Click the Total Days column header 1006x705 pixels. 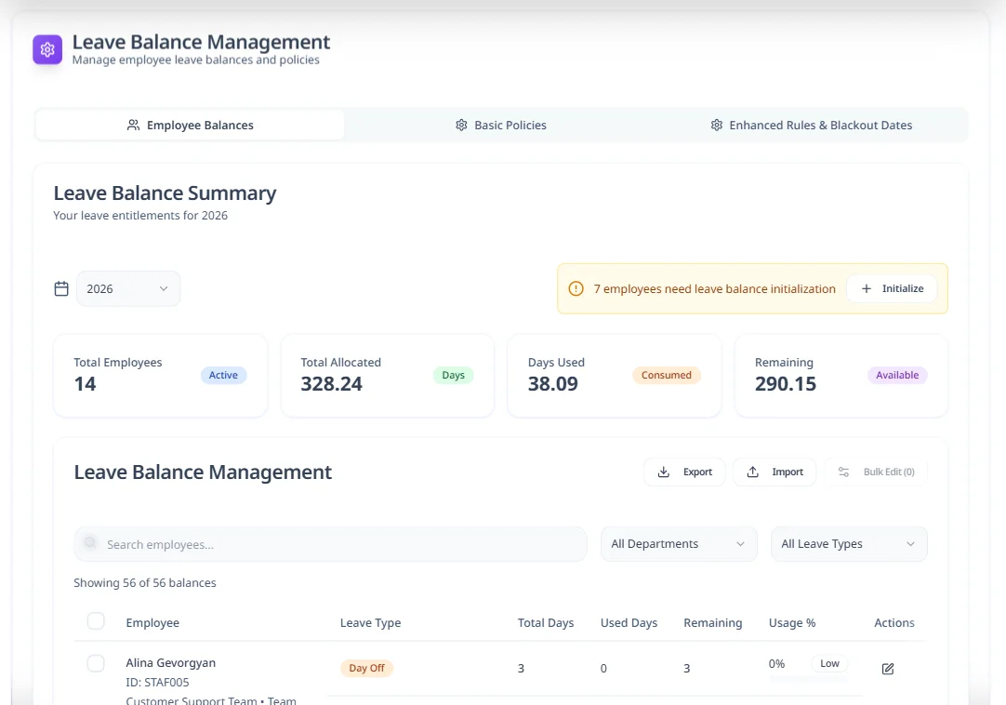[x=546, y=623]
